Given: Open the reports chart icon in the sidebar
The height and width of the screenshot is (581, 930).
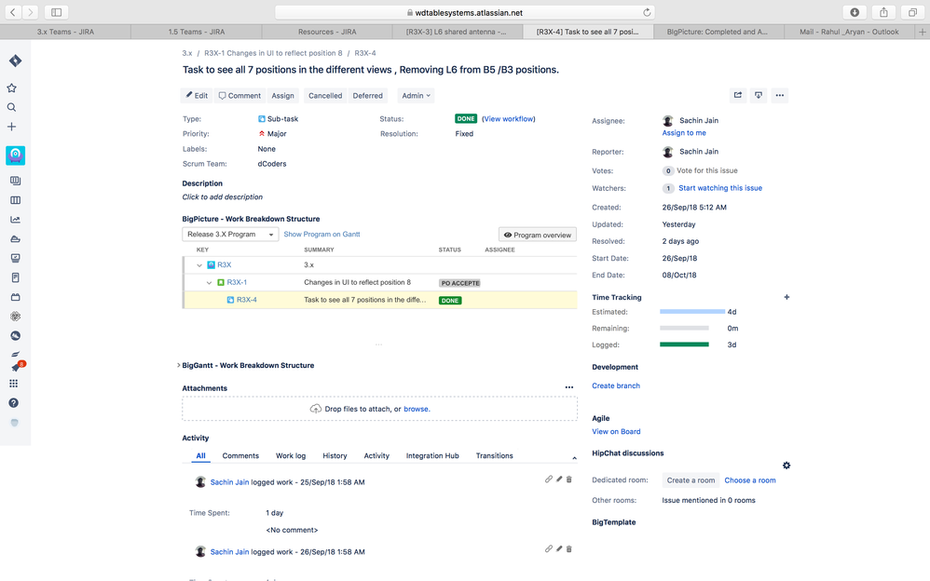Looking at the screenshot, I should [x=16, y=220].
